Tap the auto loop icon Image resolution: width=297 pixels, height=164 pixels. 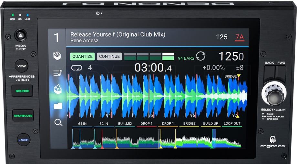[77, 68]
